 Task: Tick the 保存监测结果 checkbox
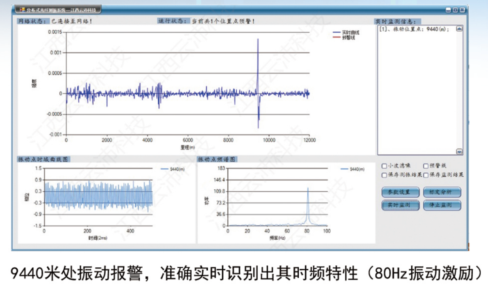point(426,175)
